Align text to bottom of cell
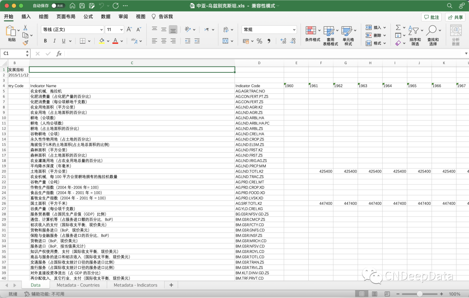 point(173,29)
